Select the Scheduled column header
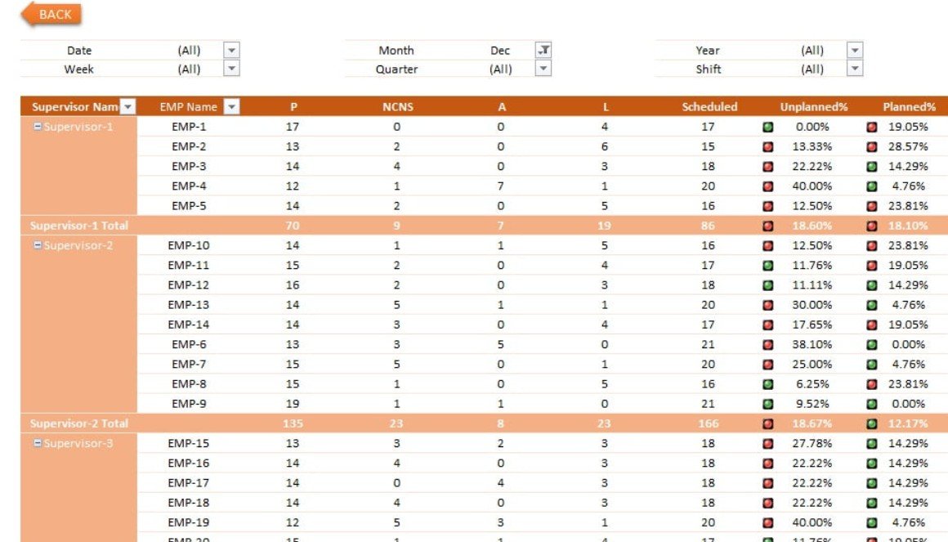The image size is (948, 542). [x=709, y=107]
